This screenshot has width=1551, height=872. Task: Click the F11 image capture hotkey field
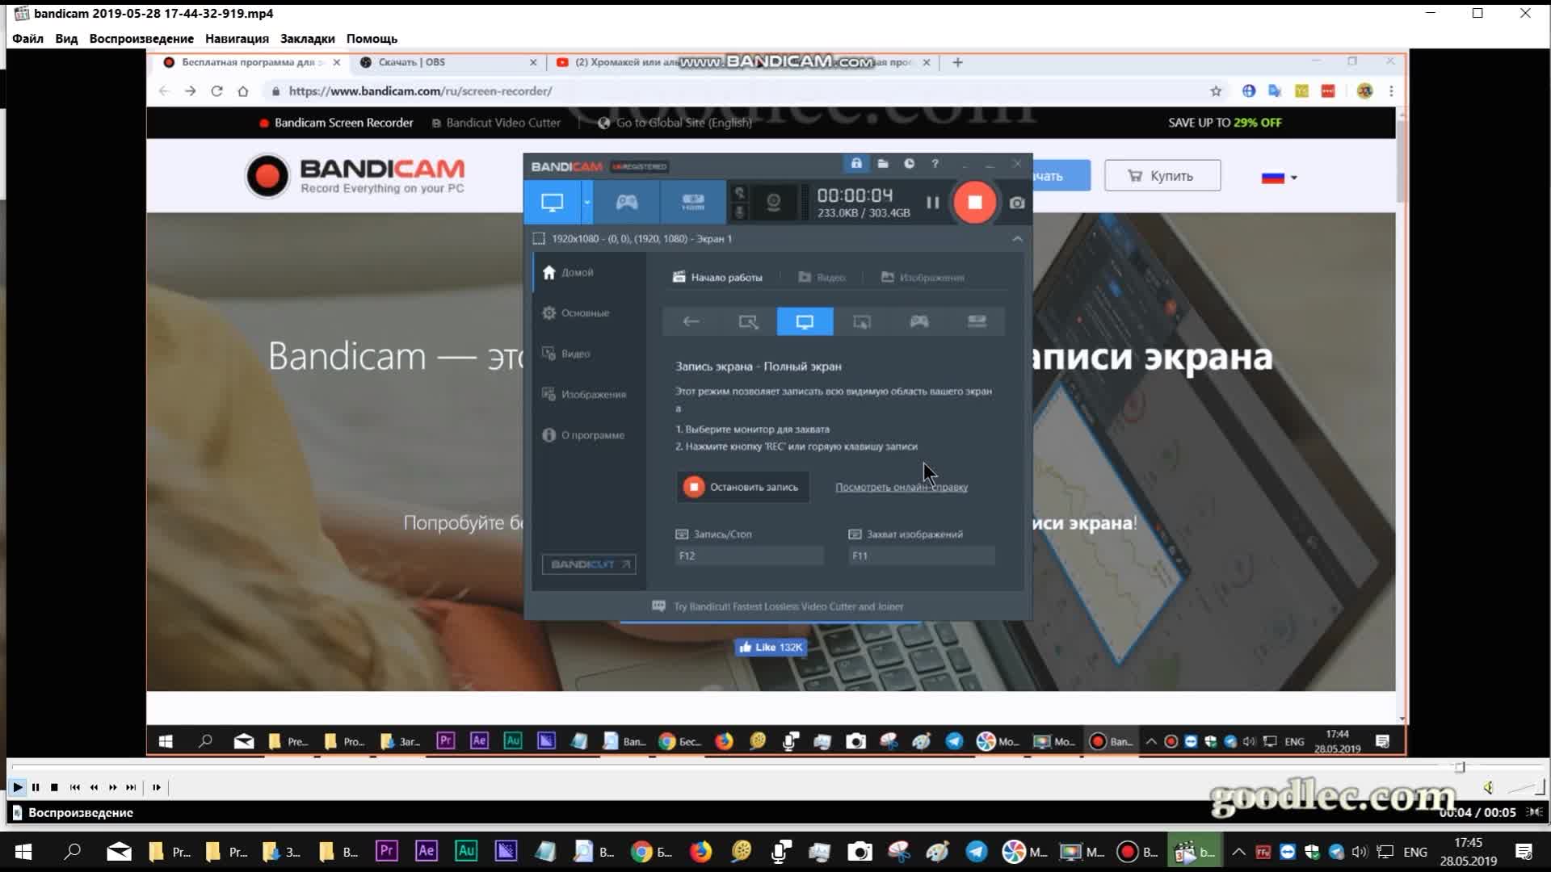pyautogui.click(x=921, y=555)
